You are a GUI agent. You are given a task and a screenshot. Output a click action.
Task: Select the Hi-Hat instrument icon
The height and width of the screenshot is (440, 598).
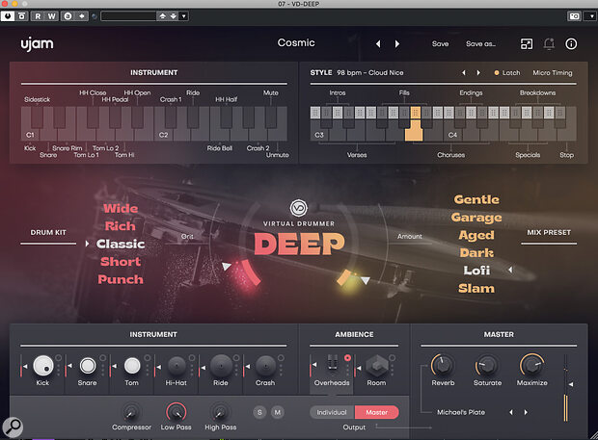coord(177,366)
